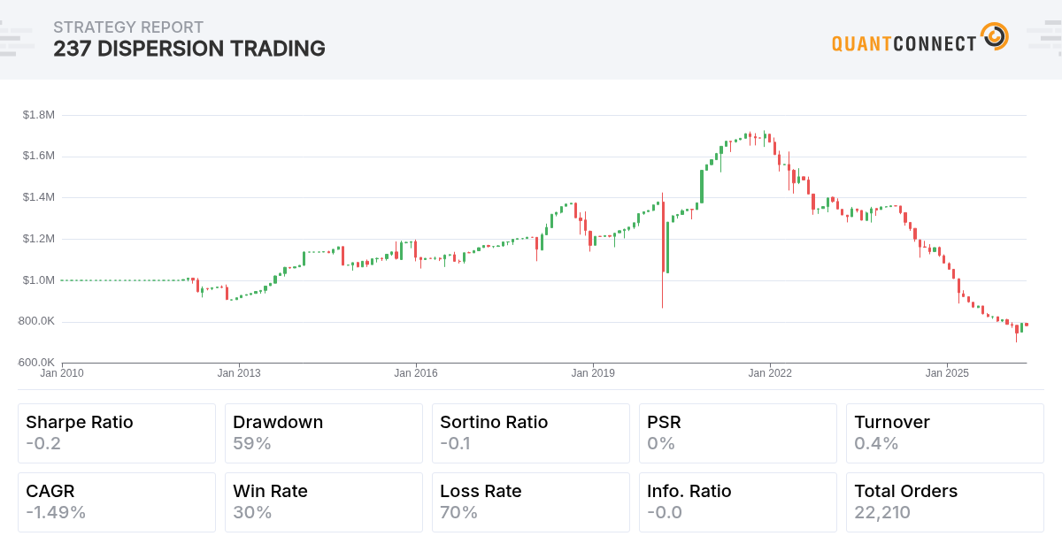Screen dimensions: 1062x559
Task: Click the Info. Ratio label
Action: pos(689,491)
